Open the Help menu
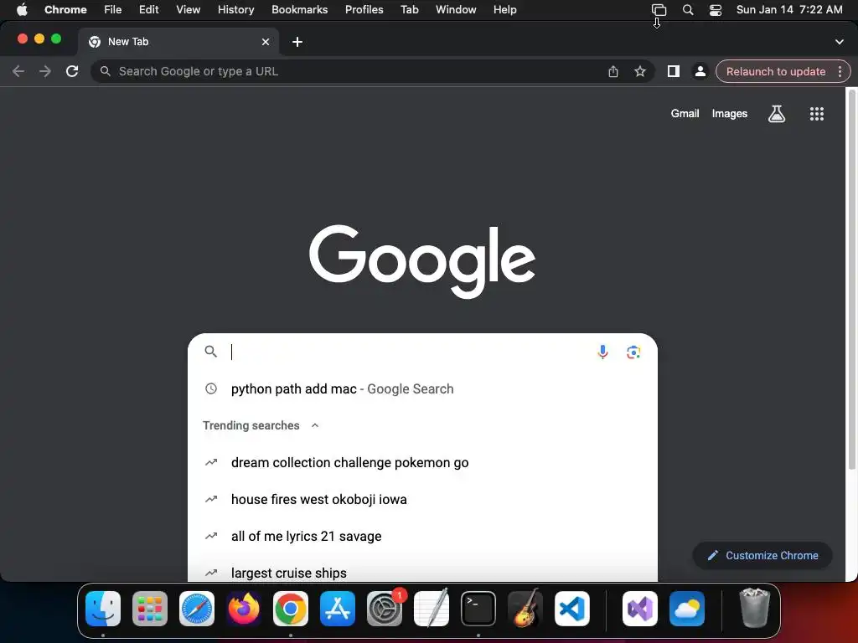 [504, 10]
